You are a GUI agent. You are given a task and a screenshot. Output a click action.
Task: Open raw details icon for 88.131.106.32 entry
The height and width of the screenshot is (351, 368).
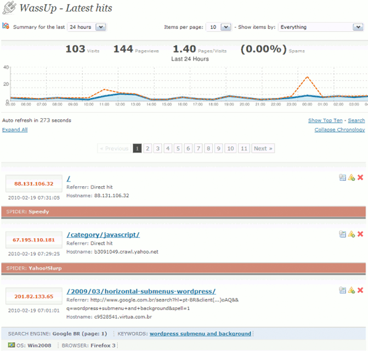tap(342, 177)
